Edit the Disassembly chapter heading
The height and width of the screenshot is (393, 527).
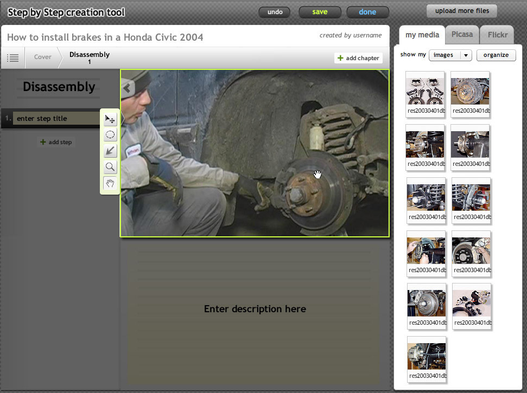59,87
